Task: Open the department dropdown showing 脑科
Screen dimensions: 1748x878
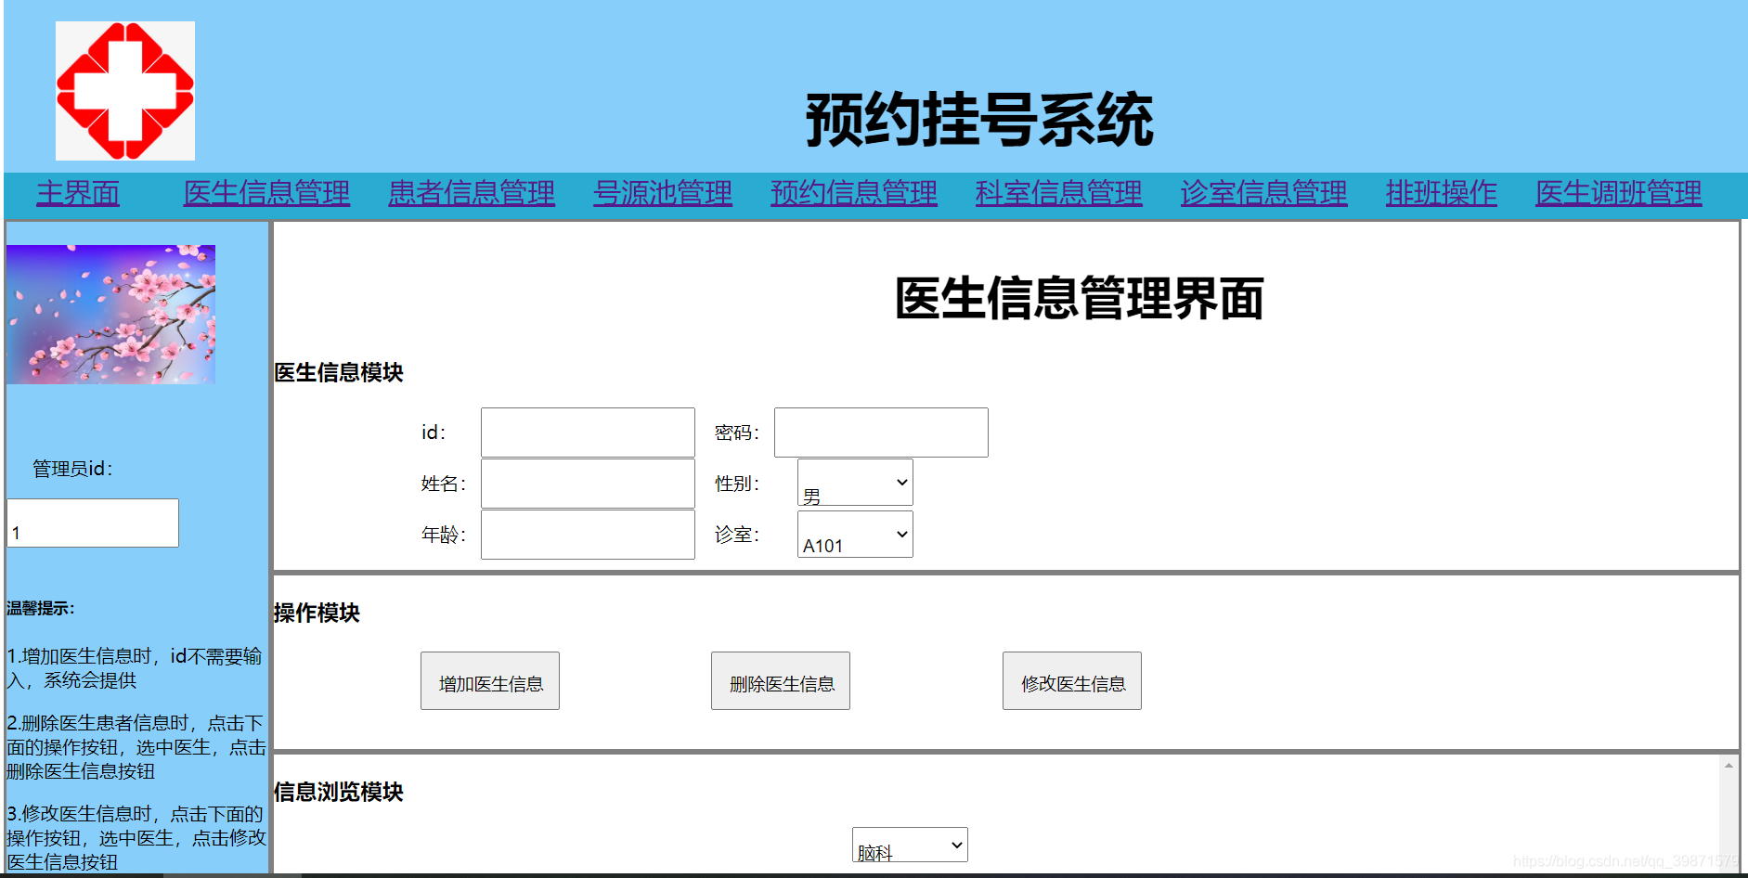Action: tap(909, 845)
